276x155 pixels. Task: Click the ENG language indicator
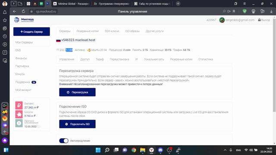coord(238,150)
